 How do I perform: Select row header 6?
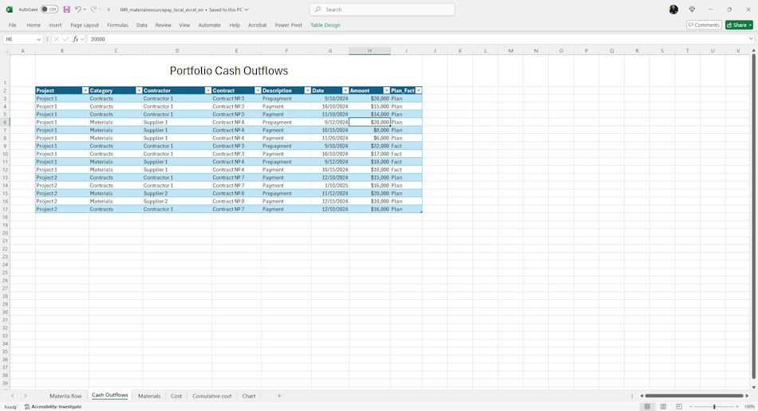[5, 122]
